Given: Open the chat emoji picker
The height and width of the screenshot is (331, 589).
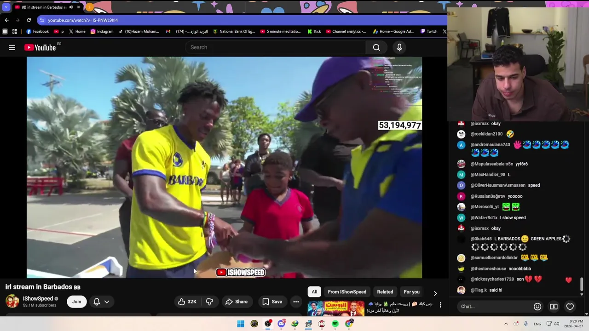Looking at the screenshot, I should pos(537,307).
